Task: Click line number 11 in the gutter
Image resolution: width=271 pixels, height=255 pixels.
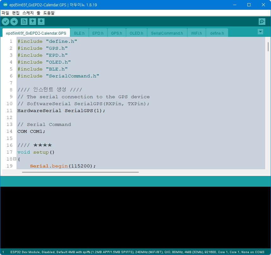Action: [9, 110]
